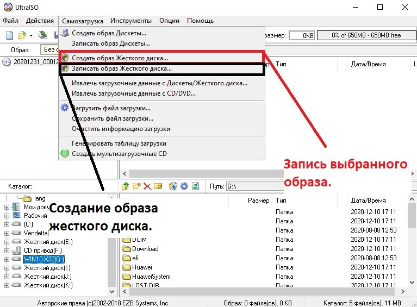Open the Файл menu
Screen dimensions: 417x307
tap(11, 21)
